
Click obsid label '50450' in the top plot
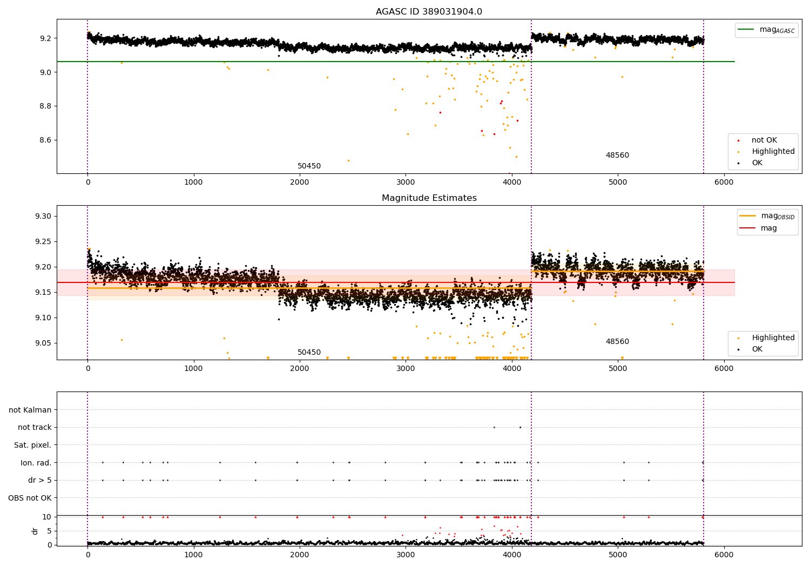(309, 166)
